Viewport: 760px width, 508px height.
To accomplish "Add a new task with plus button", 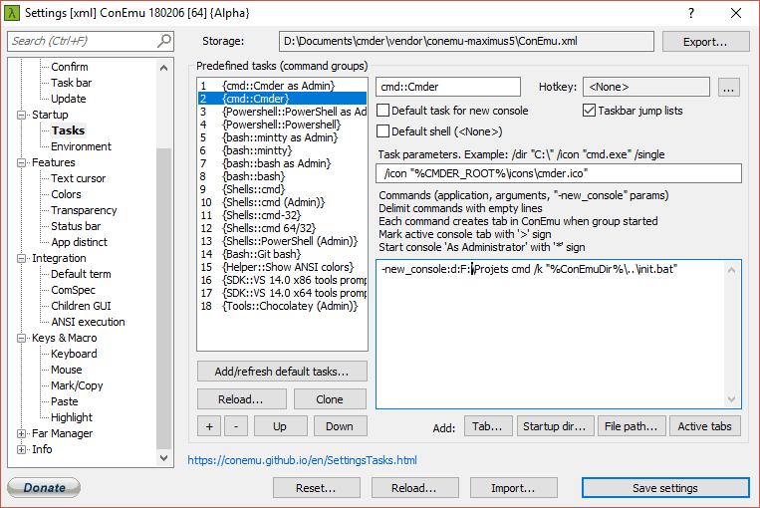I will pyautogui.click(x=209, y=426).
